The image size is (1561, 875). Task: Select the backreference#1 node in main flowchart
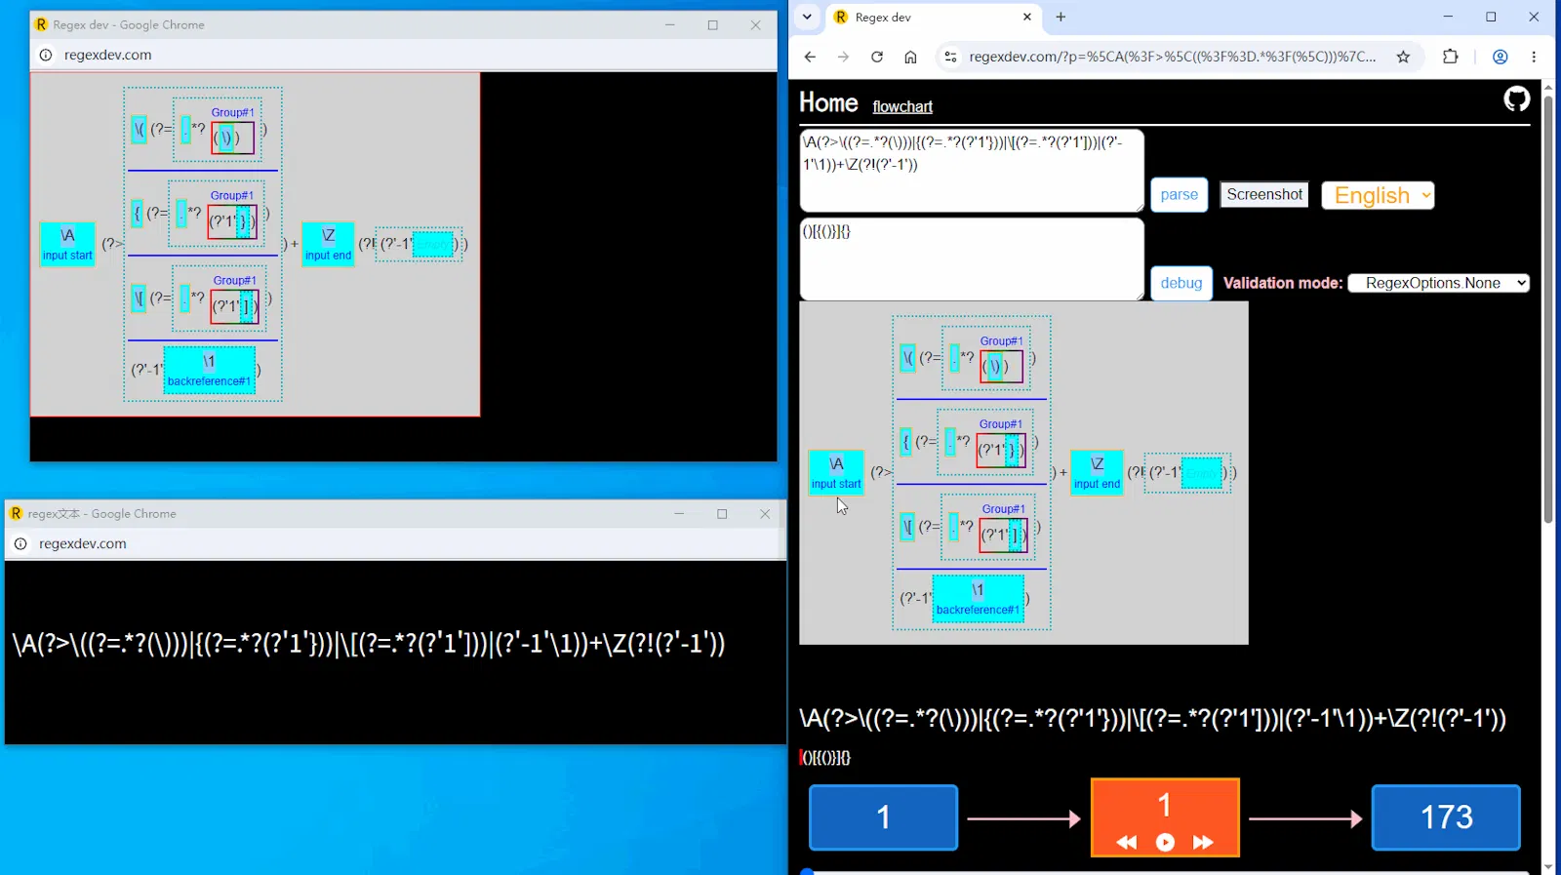click(978, 598)
